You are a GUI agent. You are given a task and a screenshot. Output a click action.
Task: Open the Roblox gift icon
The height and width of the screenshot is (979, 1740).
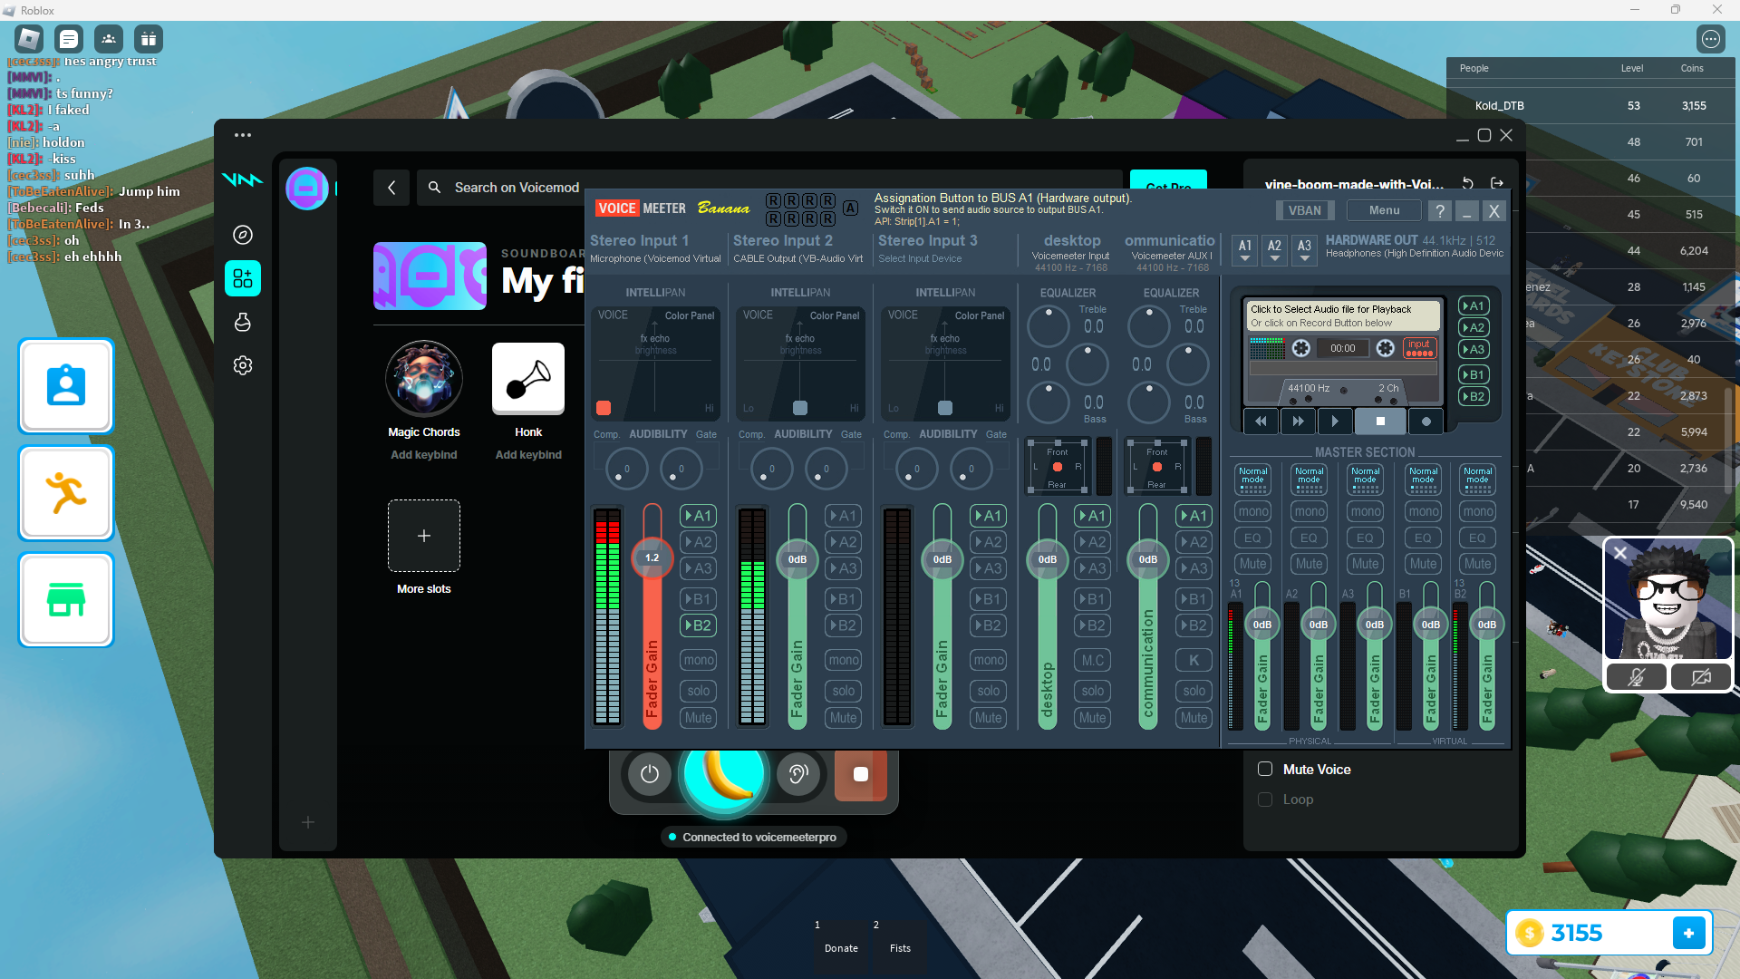(149, 39)
